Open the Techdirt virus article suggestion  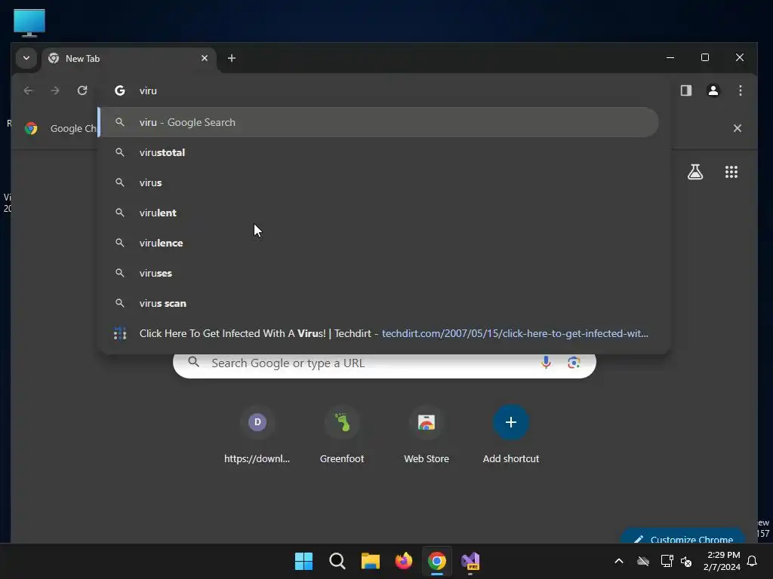click(x=379, y=333)
